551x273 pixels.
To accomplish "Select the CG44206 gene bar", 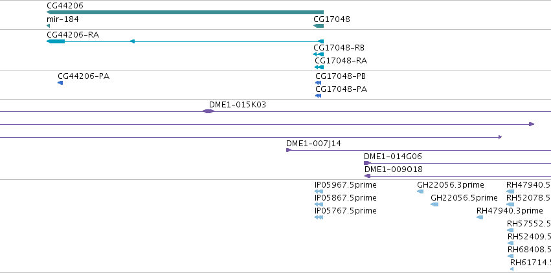I will (185, 12).
